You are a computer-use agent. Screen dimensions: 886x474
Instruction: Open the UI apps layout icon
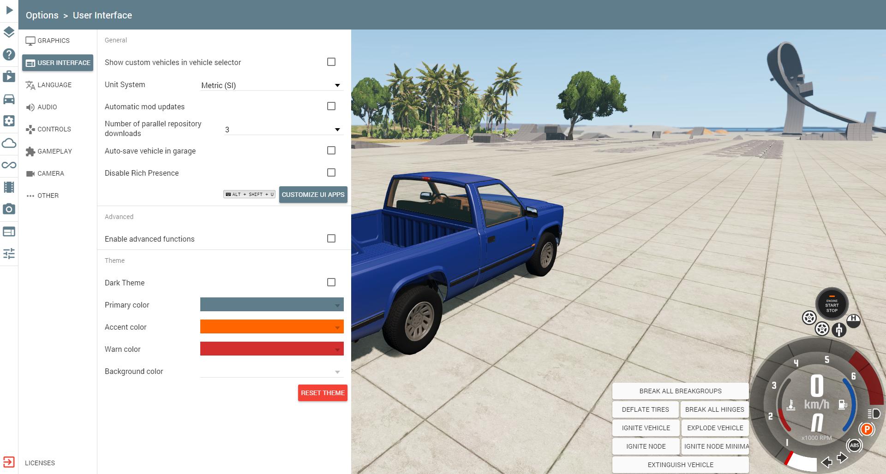coord(9,231)
